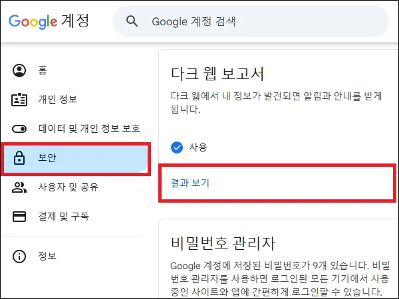Viewport: 399px width, 299px height.
Task: Click the 보안 padlock icon
Action: coord(19,158)
